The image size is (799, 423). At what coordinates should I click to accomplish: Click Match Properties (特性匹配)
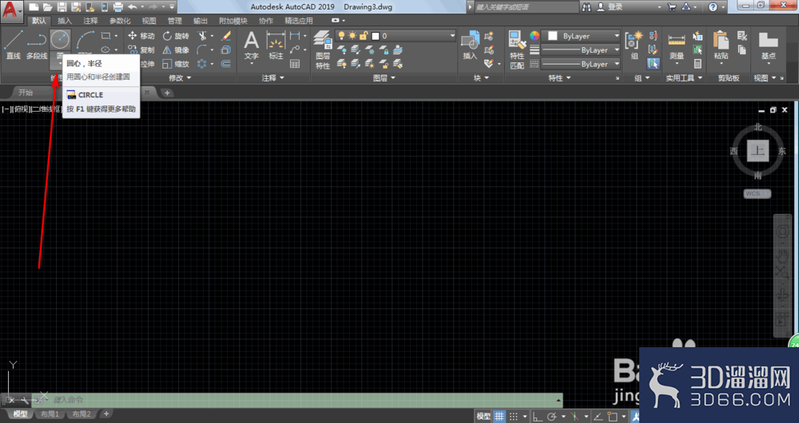[x=517, y=49]
